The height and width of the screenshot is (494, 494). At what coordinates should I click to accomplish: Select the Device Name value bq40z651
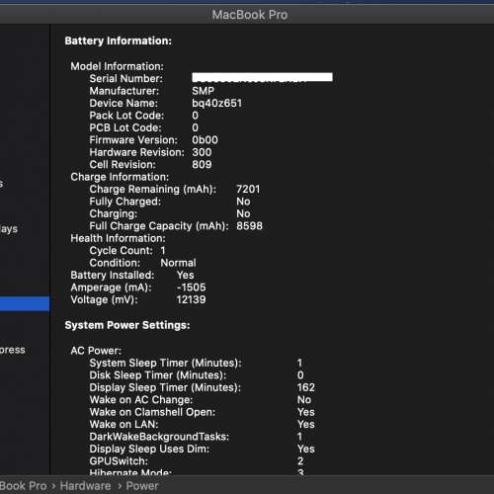(x=217, y=103)
